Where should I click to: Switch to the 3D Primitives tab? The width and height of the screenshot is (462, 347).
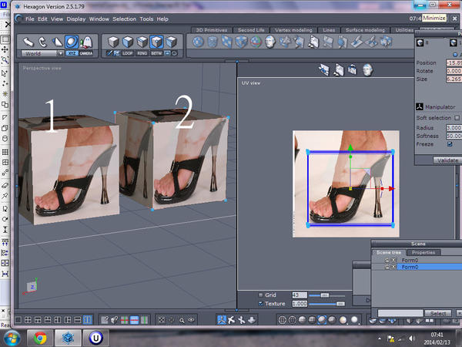(x=212, y=30)
